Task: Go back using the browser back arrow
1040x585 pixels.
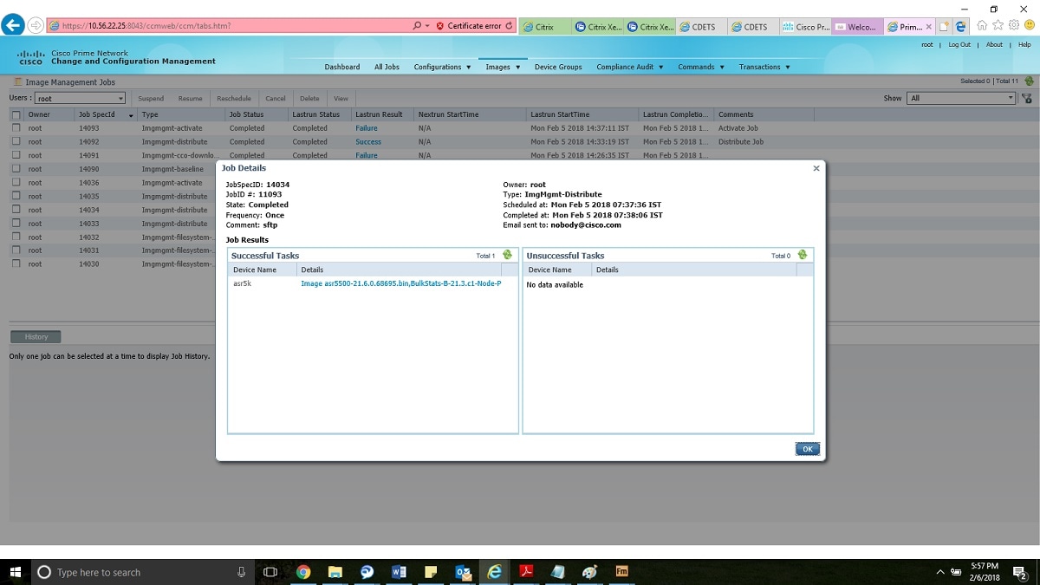Action: coord(14,26)
